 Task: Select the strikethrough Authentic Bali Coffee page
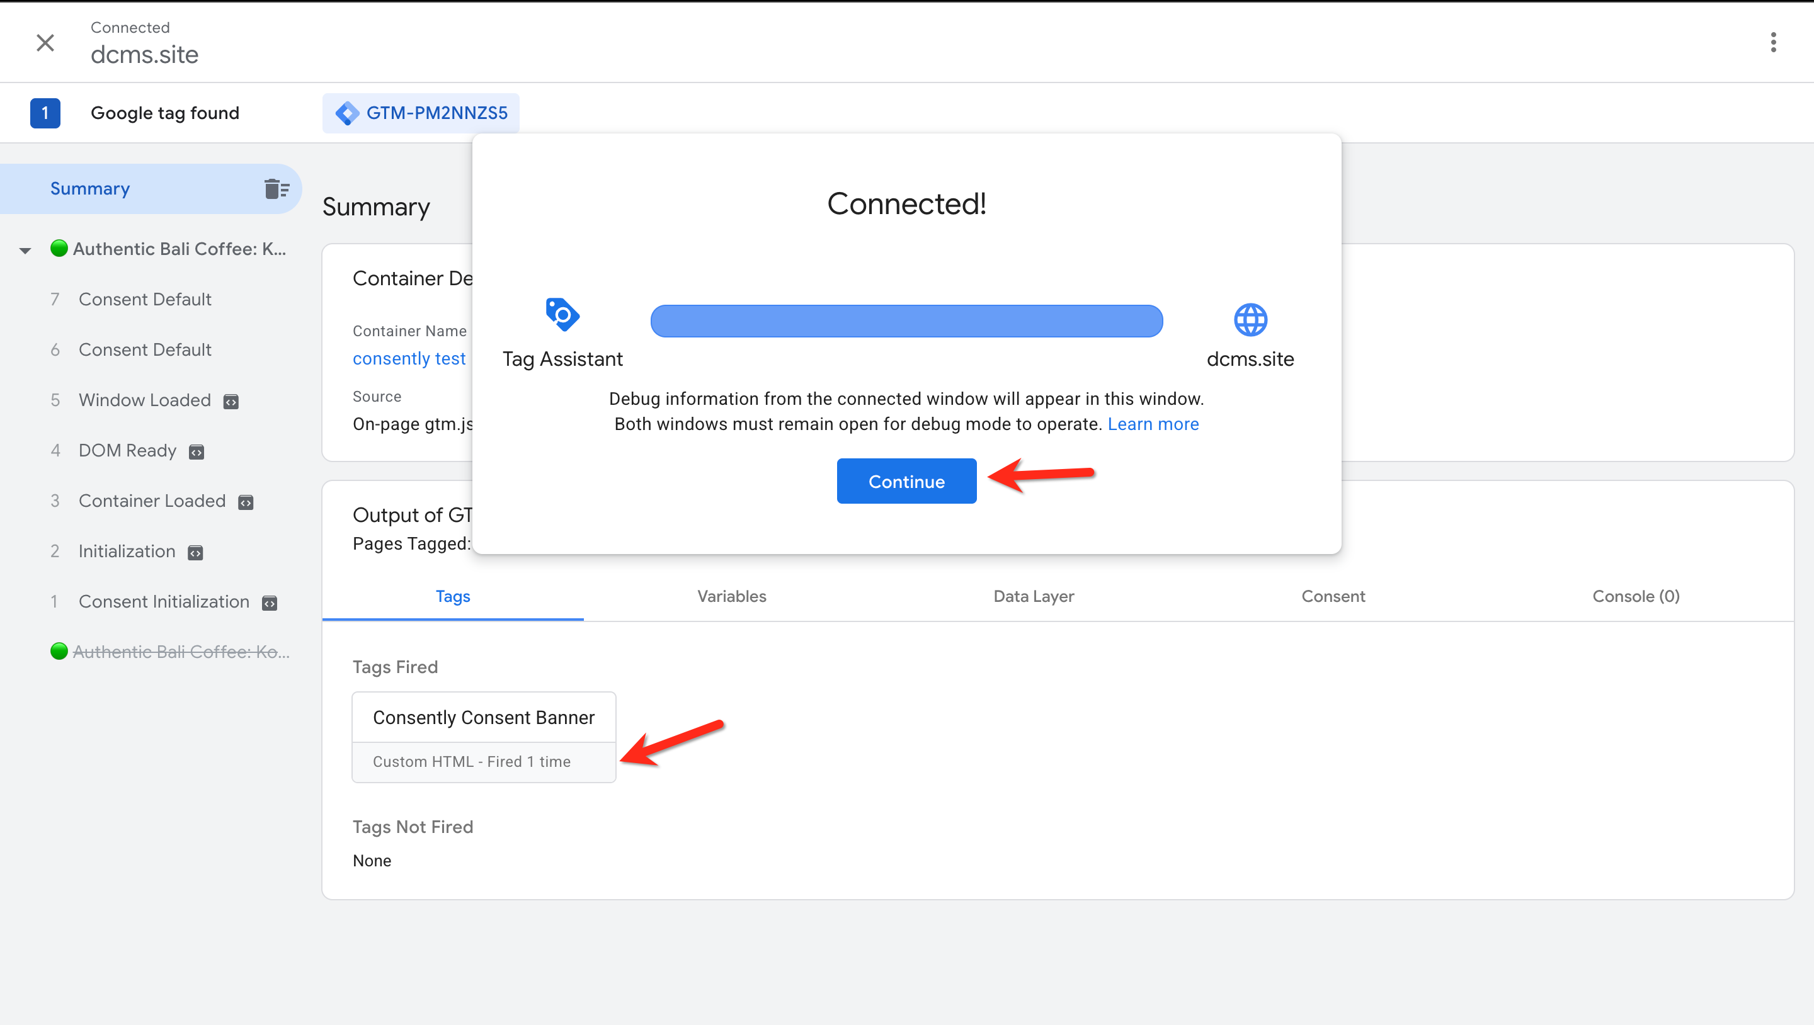coord(180,652)
